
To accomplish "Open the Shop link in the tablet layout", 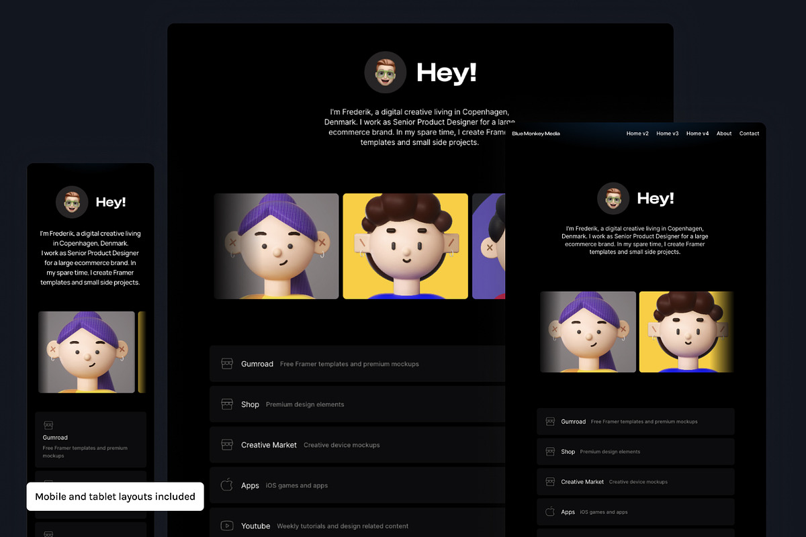I will point(635,452).
